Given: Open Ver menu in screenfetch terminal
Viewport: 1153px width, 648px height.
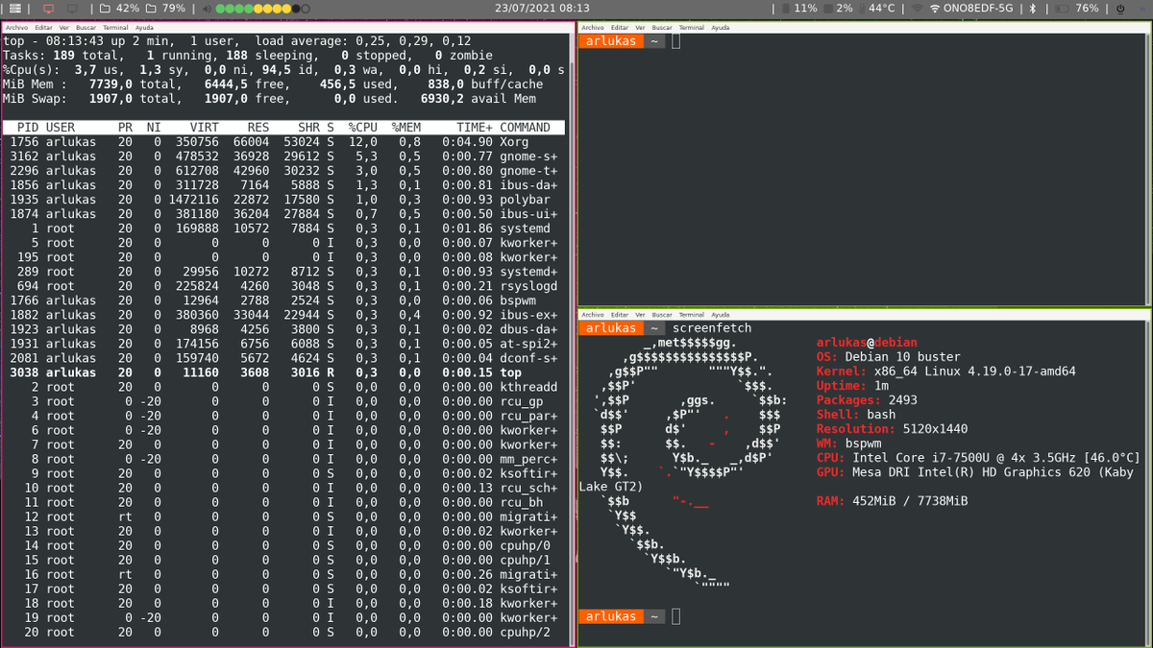Looking at the screenshot, I should (x=640, y=314).
